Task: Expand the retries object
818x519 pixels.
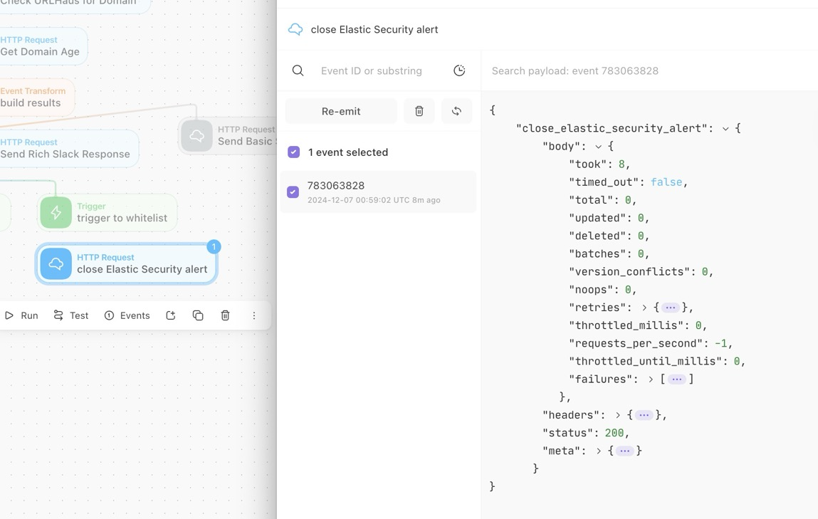Action: point(644,308)
